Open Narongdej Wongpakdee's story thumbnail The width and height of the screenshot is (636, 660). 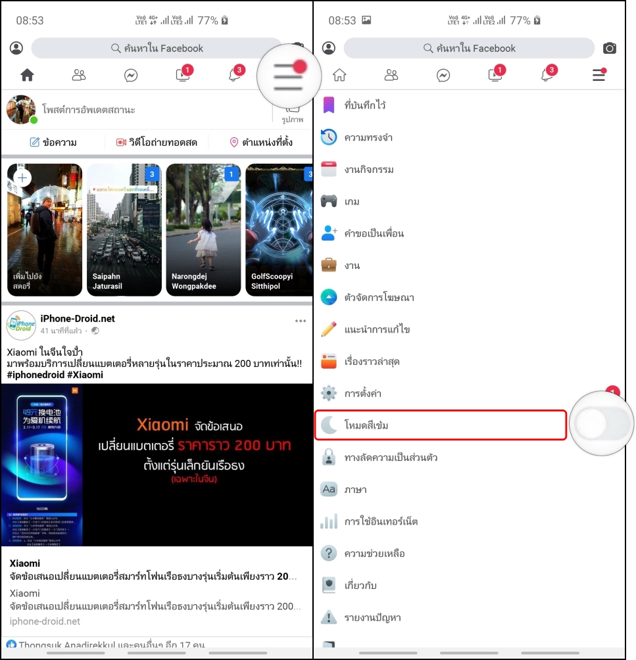tap(203, 229)
